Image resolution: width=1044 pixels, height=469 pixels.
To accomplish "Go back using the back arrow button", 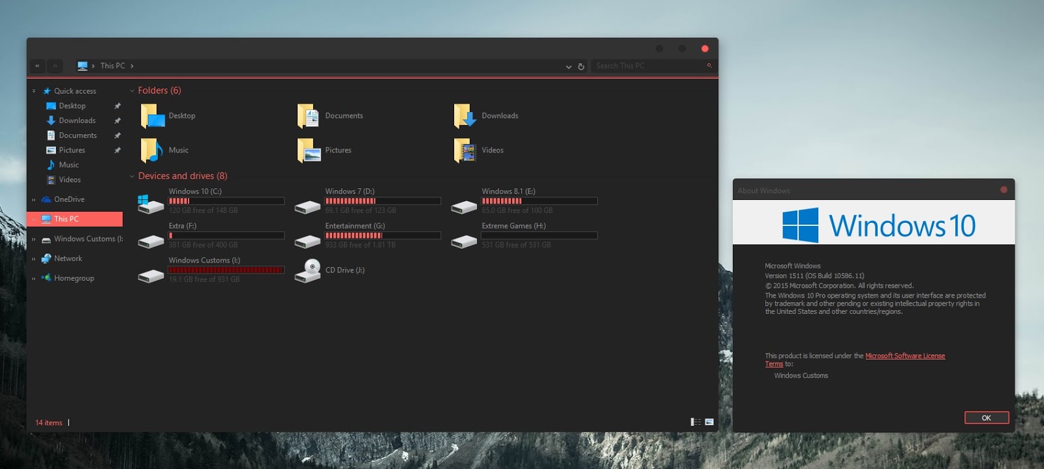I will coord(37,66).
